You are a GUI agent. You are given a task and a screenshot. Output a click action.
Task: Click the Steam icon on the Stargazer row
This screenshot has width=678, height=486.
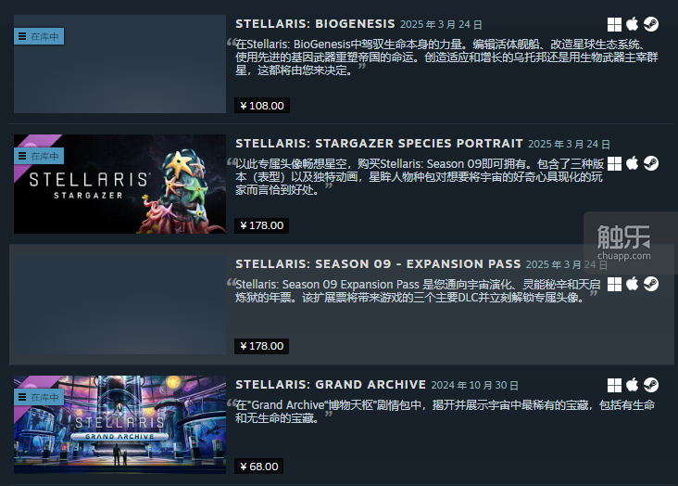coord(651,163)
